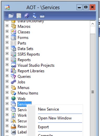100x136 pixels.
Task: Close the AOT window
Action: pos(92,7)
